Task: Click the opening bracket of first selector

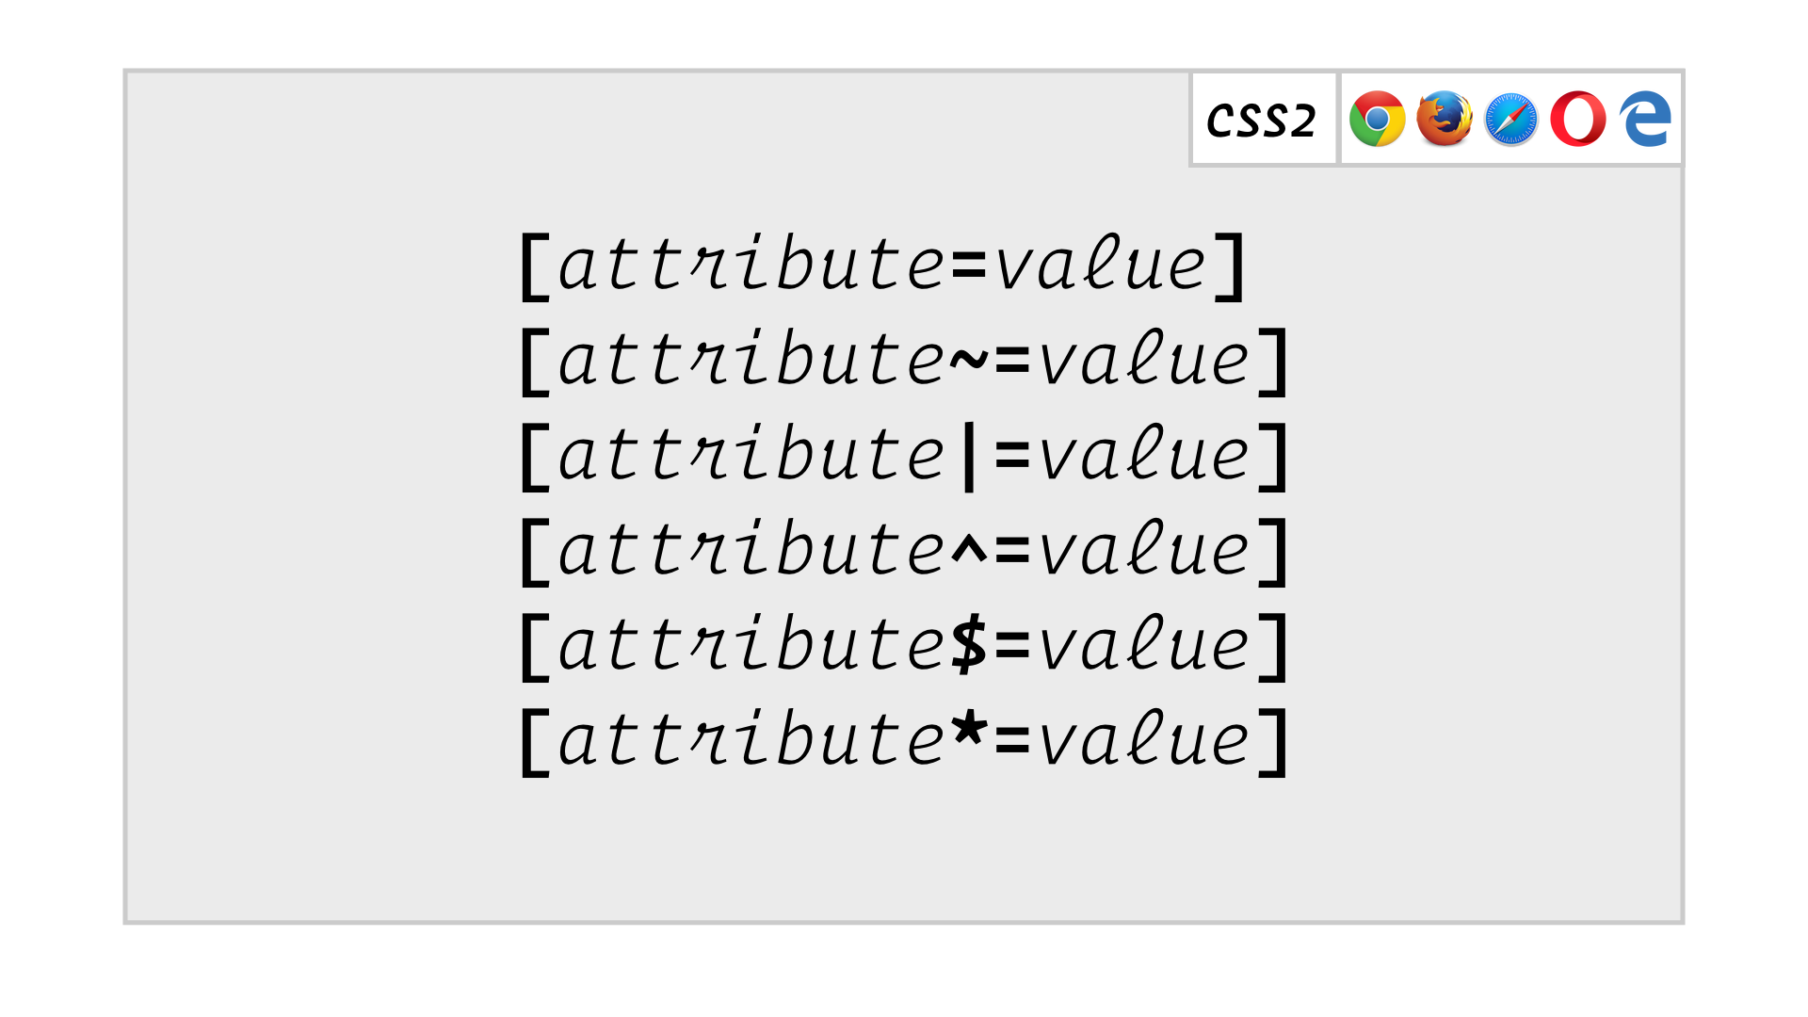Action: pyautogui.click(x=535, y=267)
